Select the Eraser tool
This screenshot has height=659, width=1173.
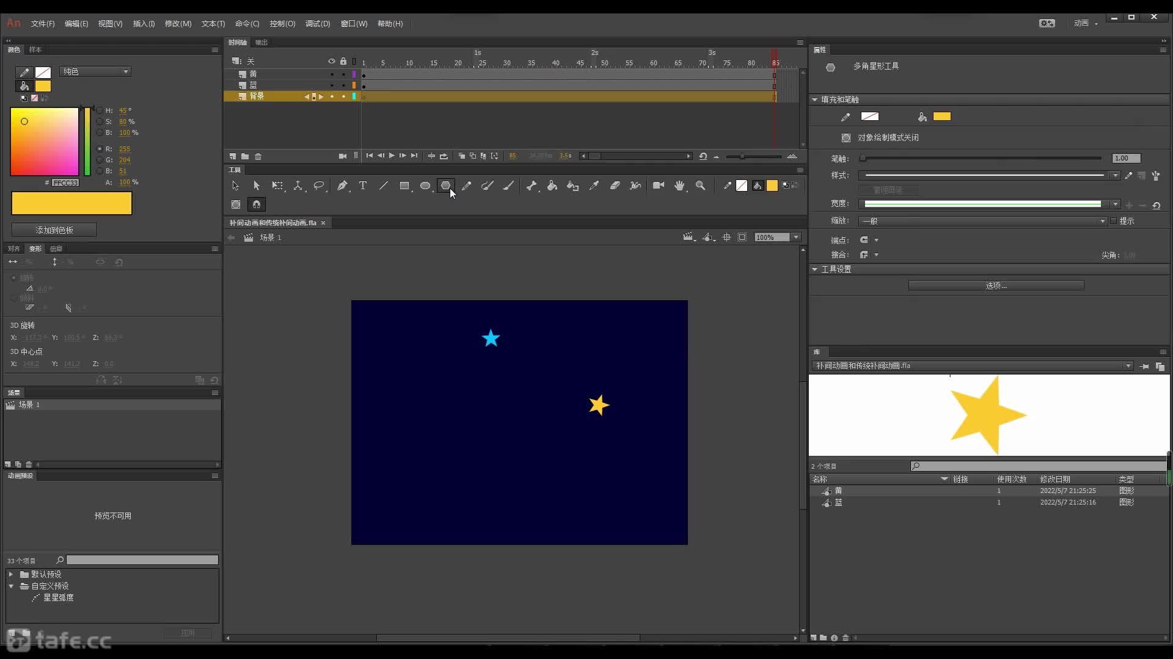pos(615,185)
